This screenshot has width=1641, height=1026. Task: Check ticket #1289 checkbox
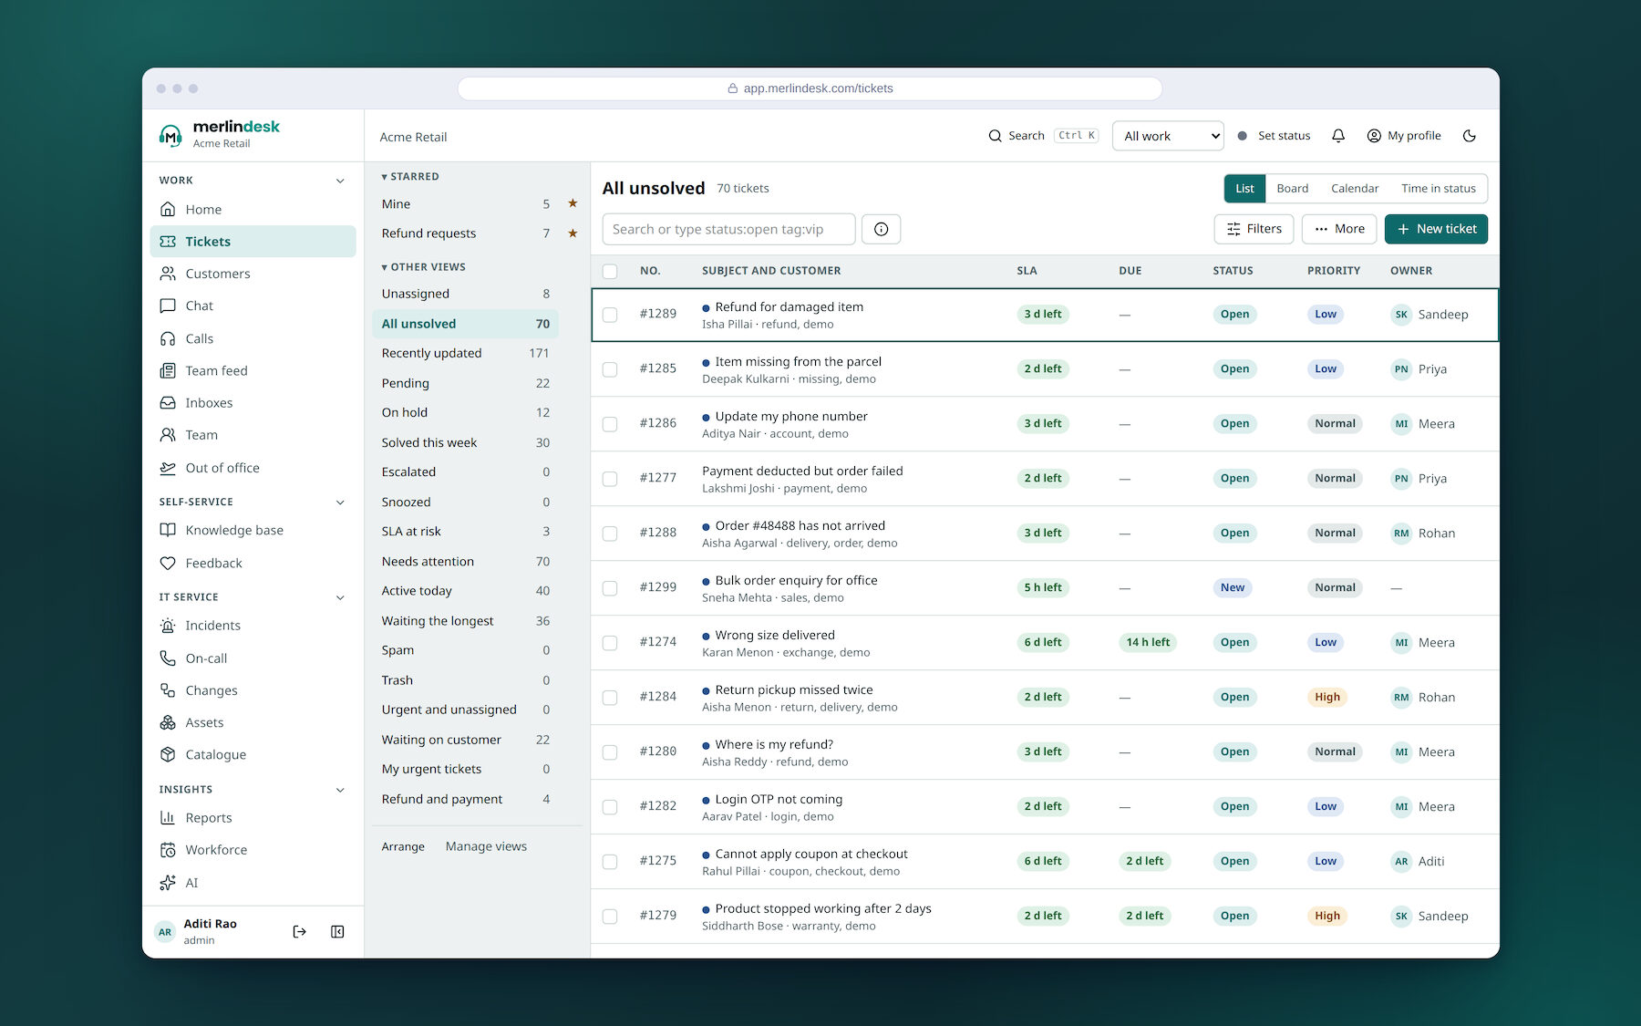tap(610, 315)
